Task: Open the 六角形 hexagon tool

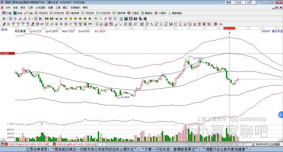Action: 160,13
